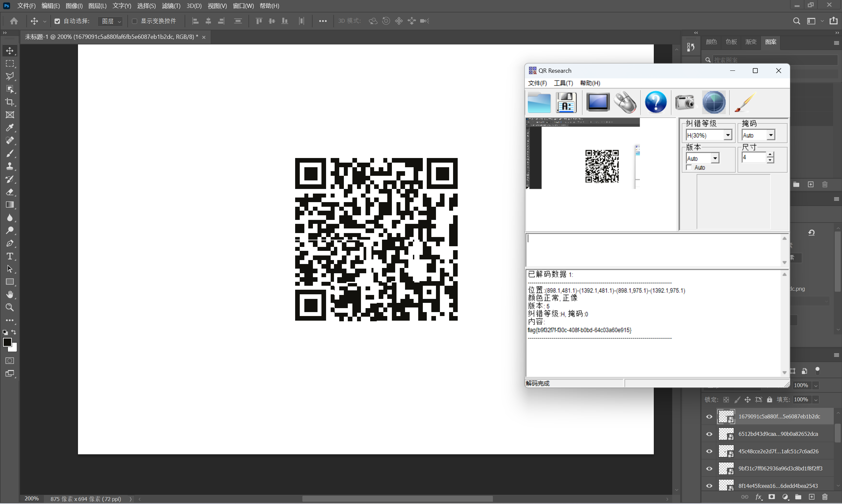
Task: Click the foreground color swatch
Action: [x=7, y=342]
